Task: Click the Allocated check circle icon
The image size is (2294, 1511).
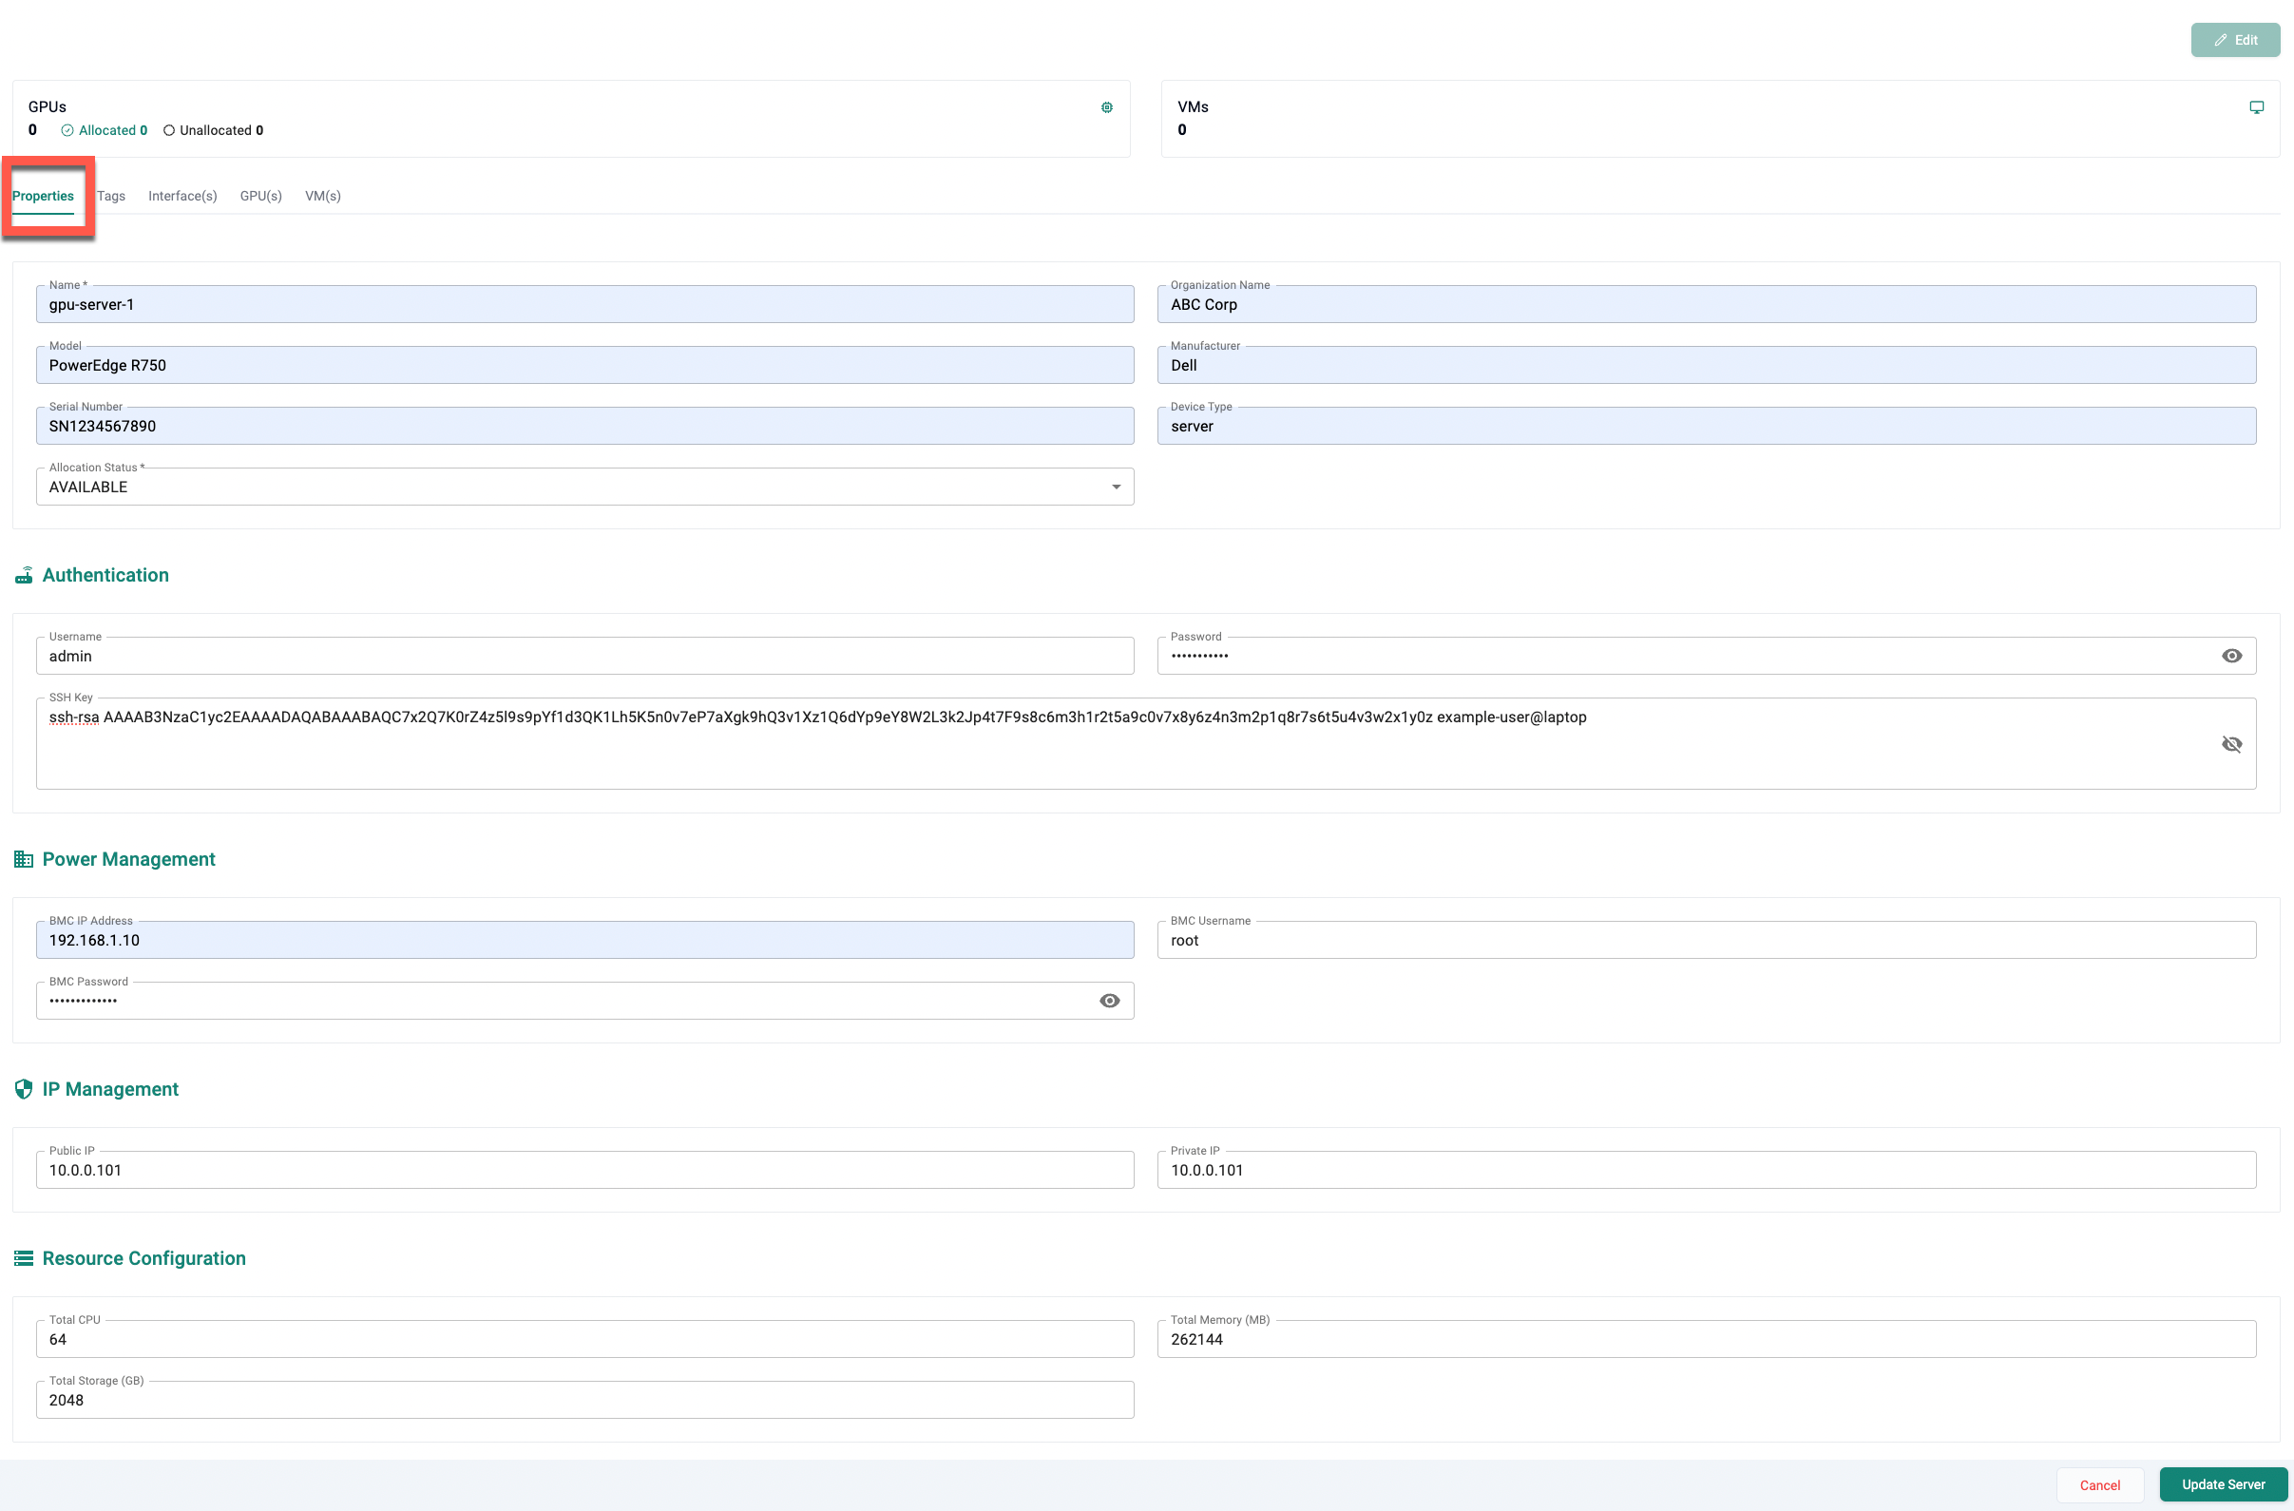Action: pos(67,130)
